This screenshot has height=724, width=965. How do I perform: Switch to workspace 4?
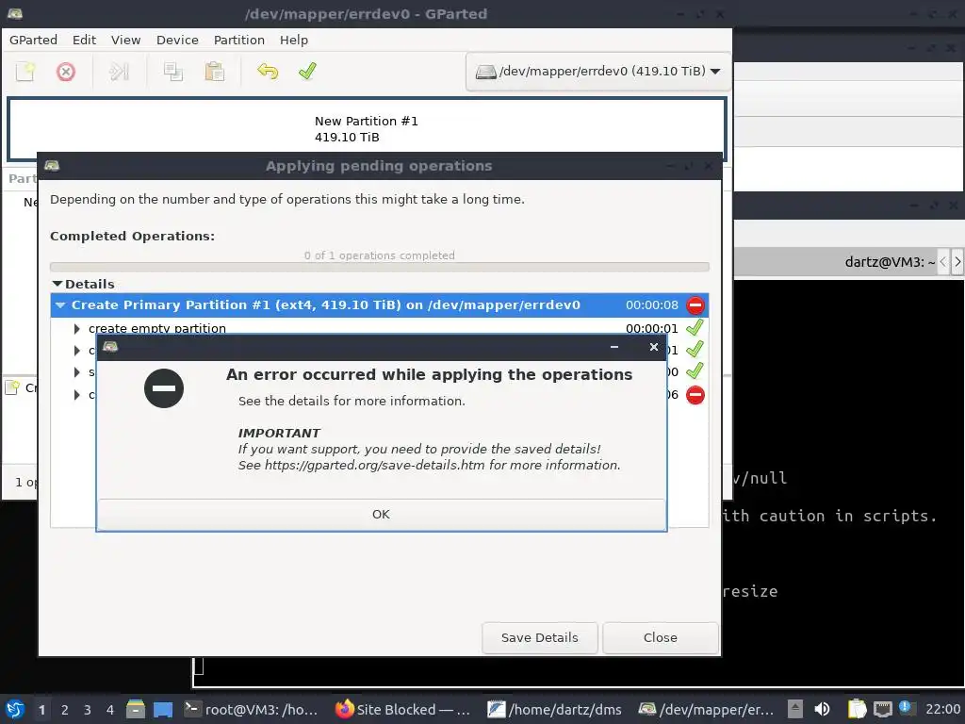point(110,710)
